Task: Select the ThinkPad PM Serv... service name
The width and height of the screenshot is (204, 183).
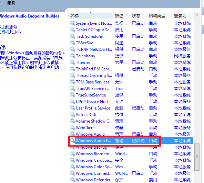Action: pos(94,69)
